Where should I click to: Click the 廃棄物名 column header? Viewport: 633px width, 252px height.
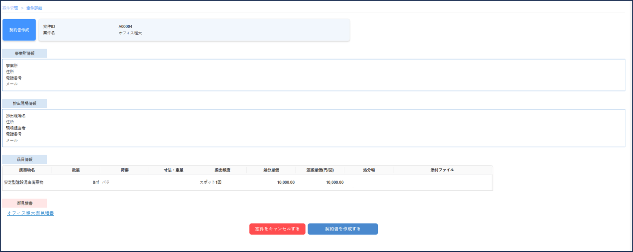coord(27,170)
